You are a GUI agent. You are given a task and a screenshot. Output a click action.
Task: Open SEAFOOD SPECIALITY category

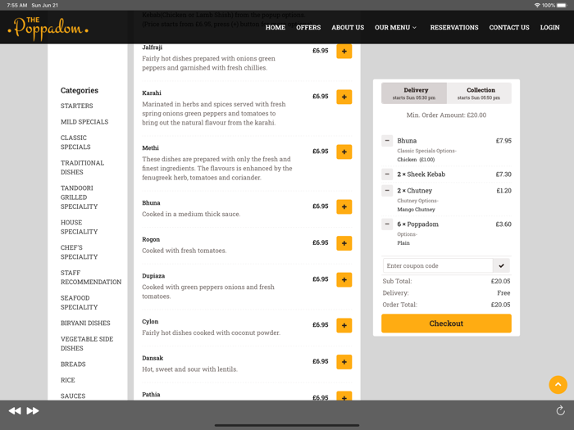(79, 303)
